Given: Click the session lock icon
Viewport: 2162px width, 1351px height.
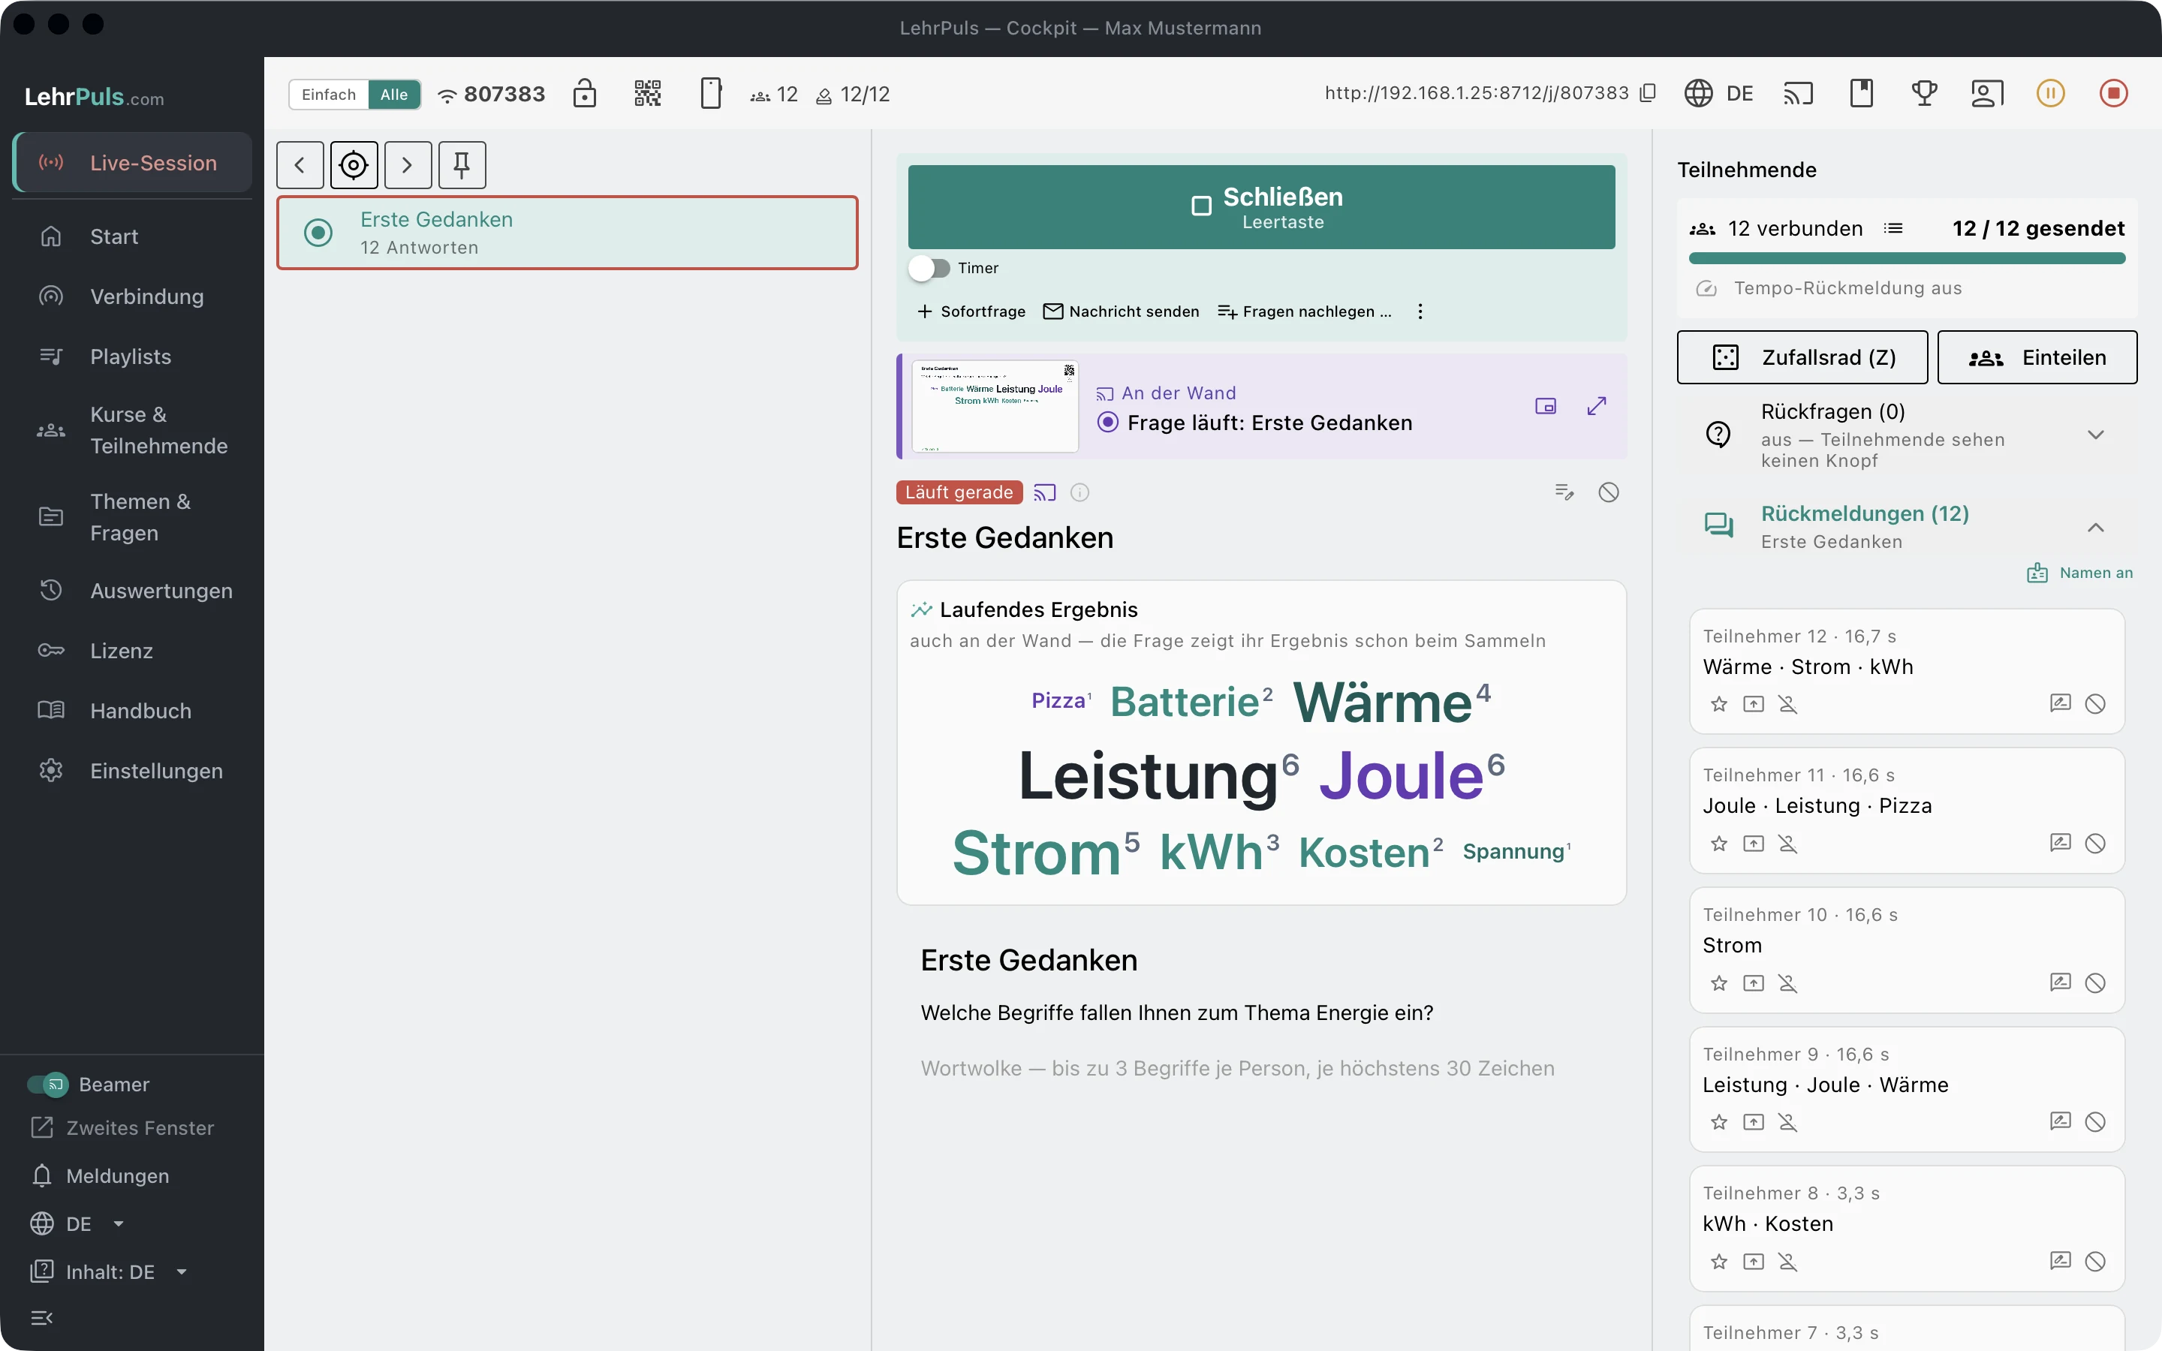Looking at the screenshot, I should point(584,93).
